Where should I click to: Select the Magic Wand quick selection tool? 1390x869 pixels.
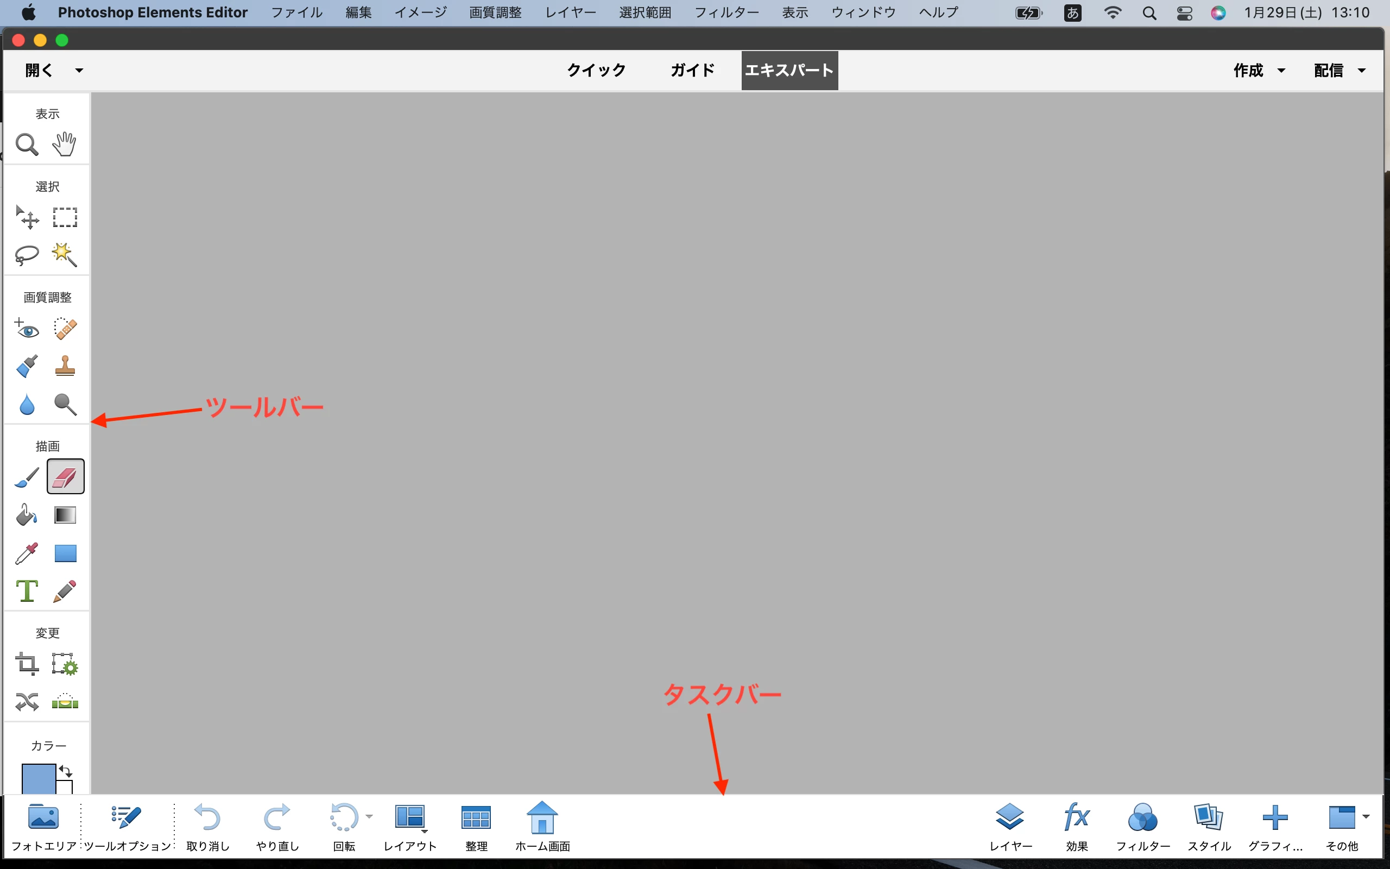[x=64, y=255]
